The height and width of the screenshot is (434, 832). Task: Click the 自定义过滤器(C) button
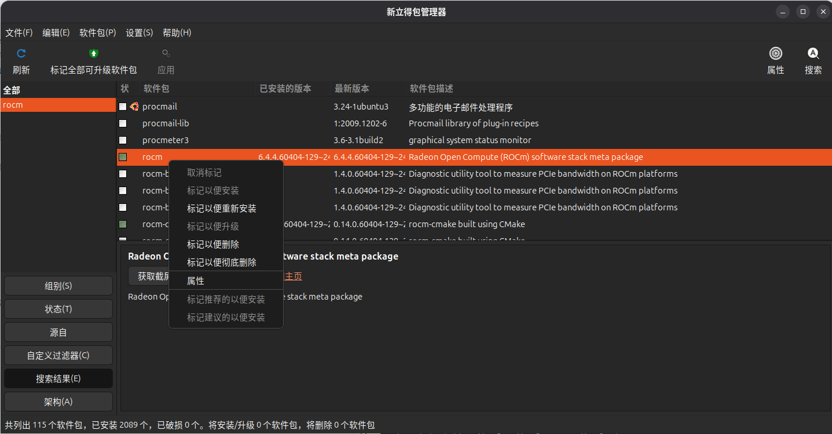coord(58,355)
